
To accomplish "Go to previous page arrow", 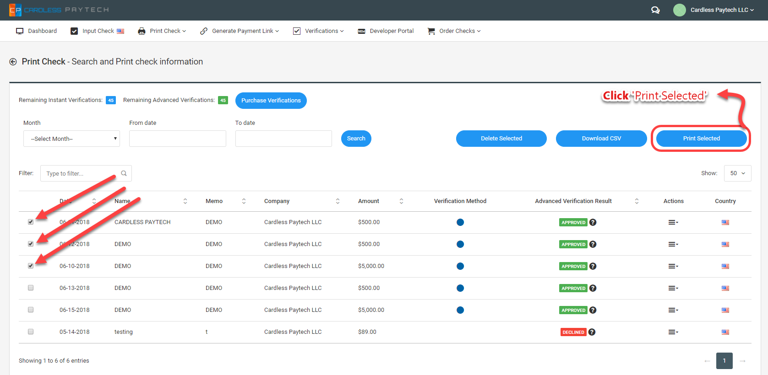I will point(707,361).
